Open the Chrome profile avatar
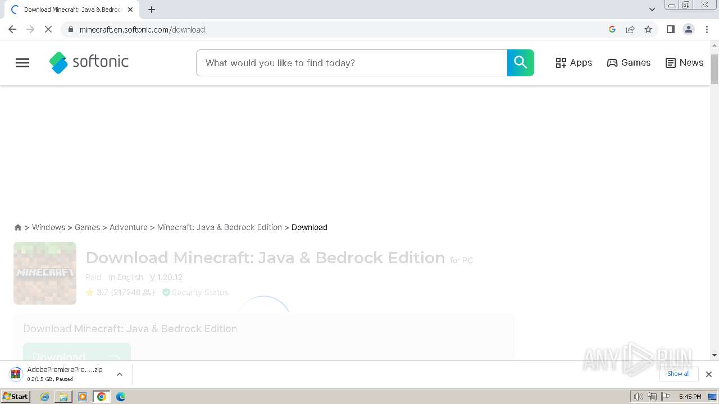Image resolution: width=719 pixels, height=404 pixels. [689, 29]
